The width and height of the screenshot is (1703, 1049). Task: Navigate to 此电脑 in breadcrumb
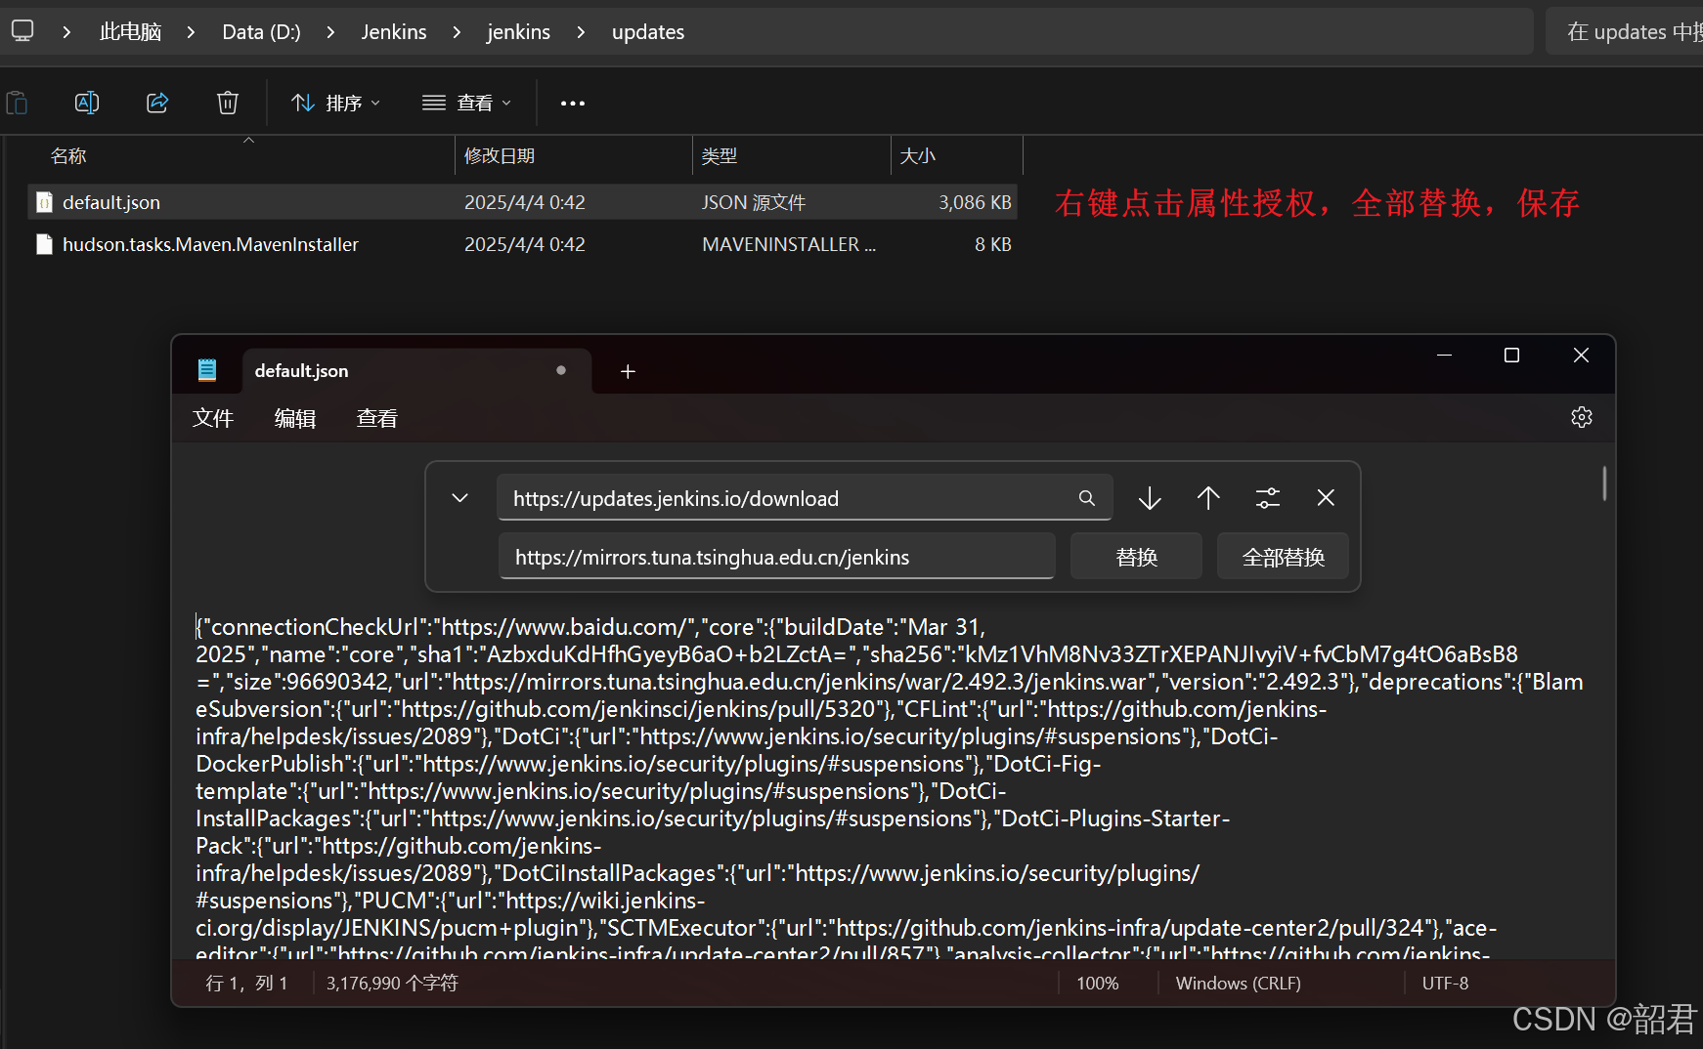[130, 31]
